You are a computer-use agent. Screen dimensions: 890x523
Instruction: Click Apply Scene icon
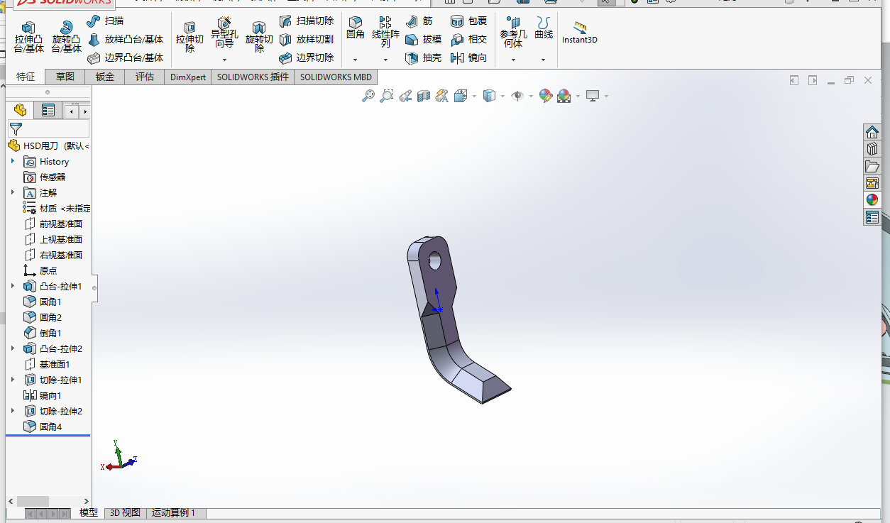click(564, 96)
